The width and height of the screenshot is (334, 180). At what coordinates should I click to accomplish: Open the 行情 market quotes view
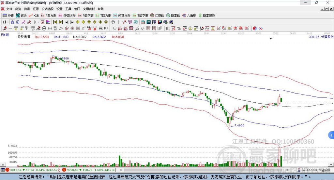8,16
